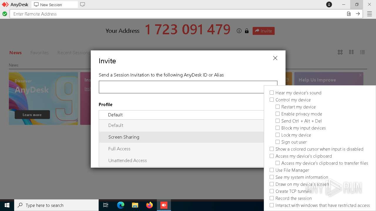Screen dimensions: 376x211
Task: Check Block my input devices
Action: pos(278,128)
